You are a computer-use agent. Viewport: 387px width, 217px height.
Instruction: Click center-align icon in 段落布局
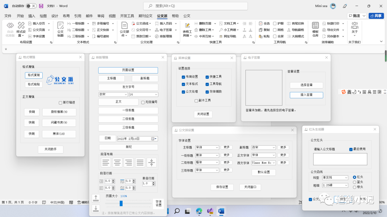(117, 162)
